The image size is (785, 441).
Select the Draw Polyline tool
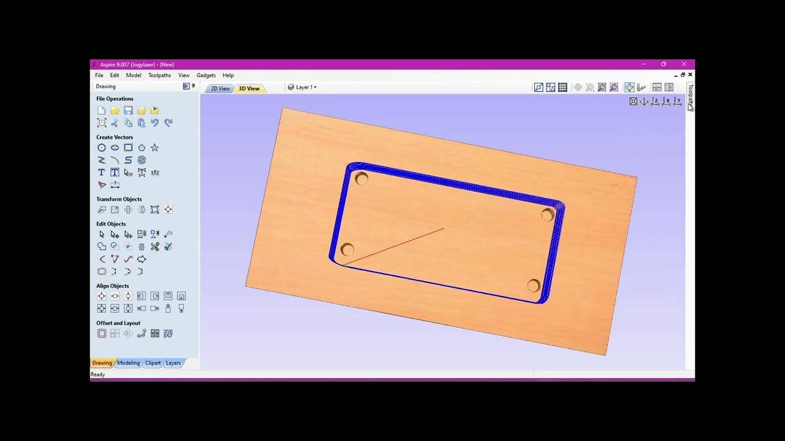coord(101,160)
